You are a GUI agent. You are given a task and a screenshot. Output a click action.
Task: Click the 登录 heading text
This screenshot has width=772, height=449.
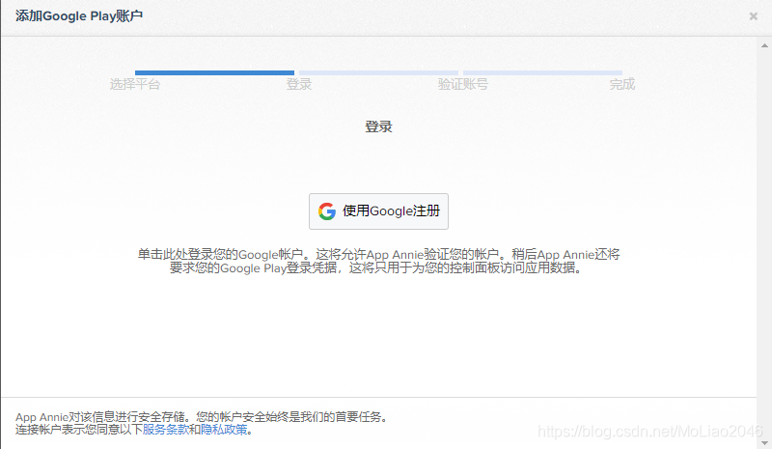(378, 126)
